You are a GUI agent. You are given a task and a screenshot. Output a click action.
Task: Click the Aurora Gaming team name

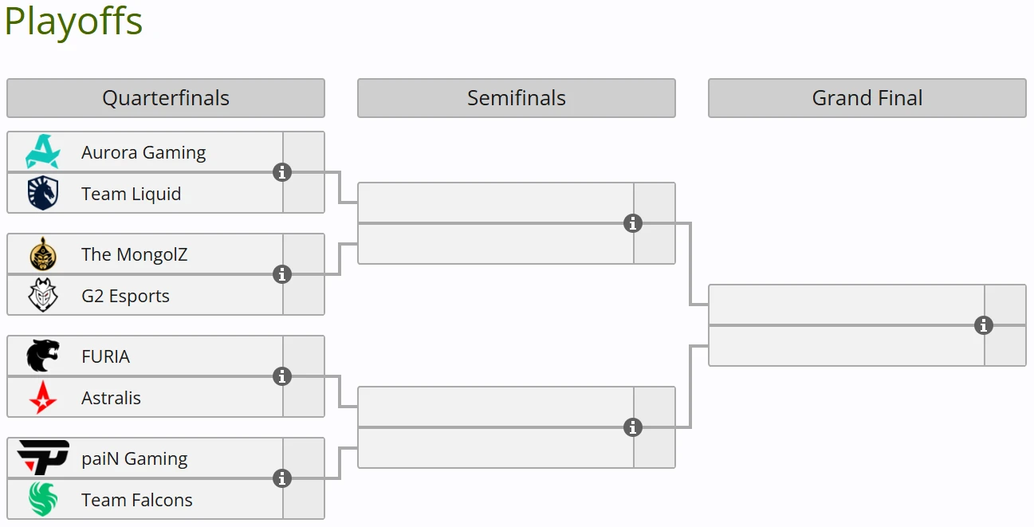(144, 152)
